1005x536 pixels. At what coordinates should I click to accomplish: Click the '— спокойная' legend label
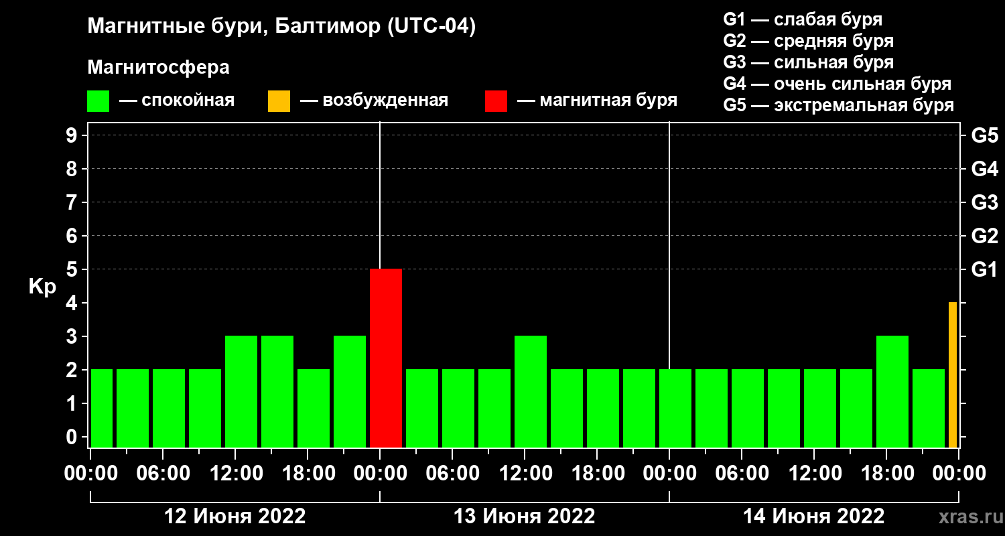tap(177, 101)
